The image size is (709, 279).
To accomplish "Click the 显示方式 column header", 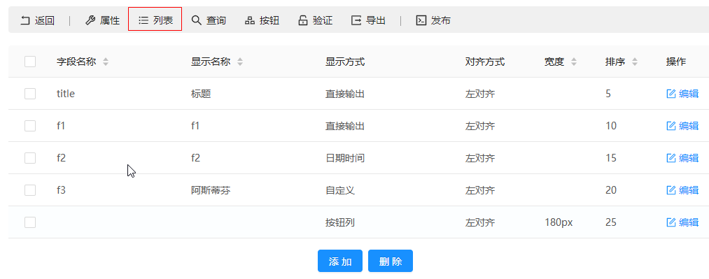I will (345, 62).
